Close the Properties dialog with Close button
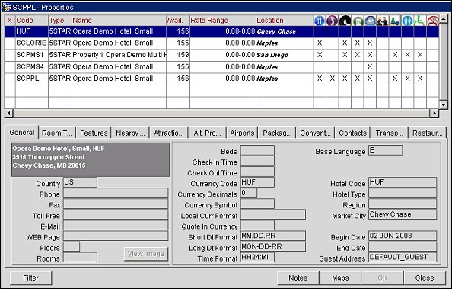 [425, 278]
